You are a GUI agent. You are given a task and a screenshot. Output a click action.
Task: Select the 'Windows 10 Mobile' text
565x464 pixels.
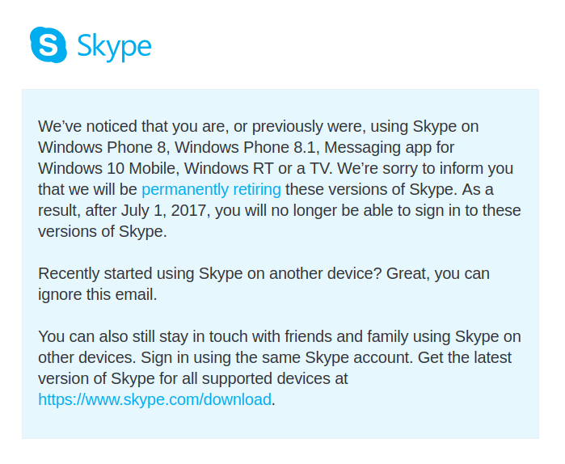[x=108, y=169]
